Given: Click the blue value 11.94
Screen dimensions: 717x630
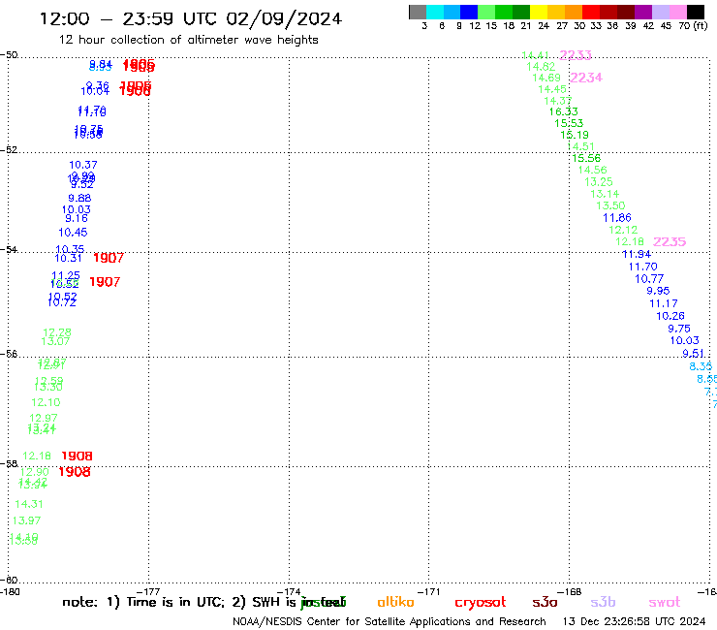Looking at the screenshot, I should pos(637,254).
